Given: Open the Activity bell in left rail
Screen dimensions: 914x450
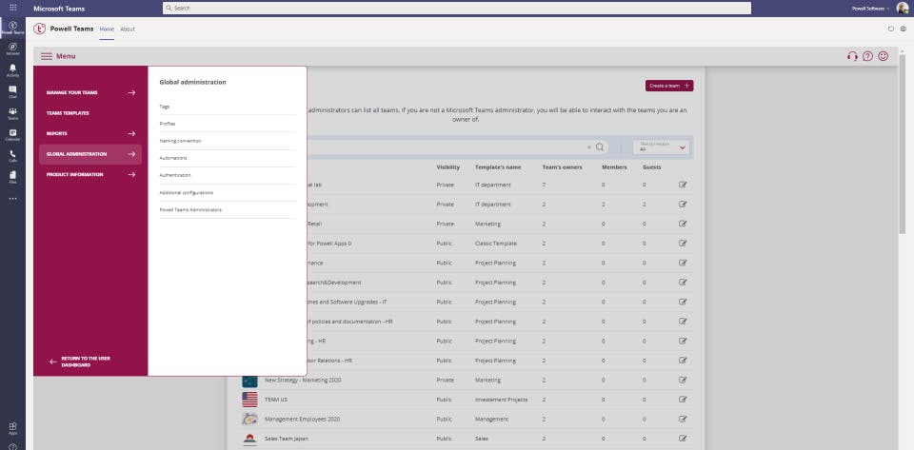Looking at the screenshot, I should (x=12, y=70).
